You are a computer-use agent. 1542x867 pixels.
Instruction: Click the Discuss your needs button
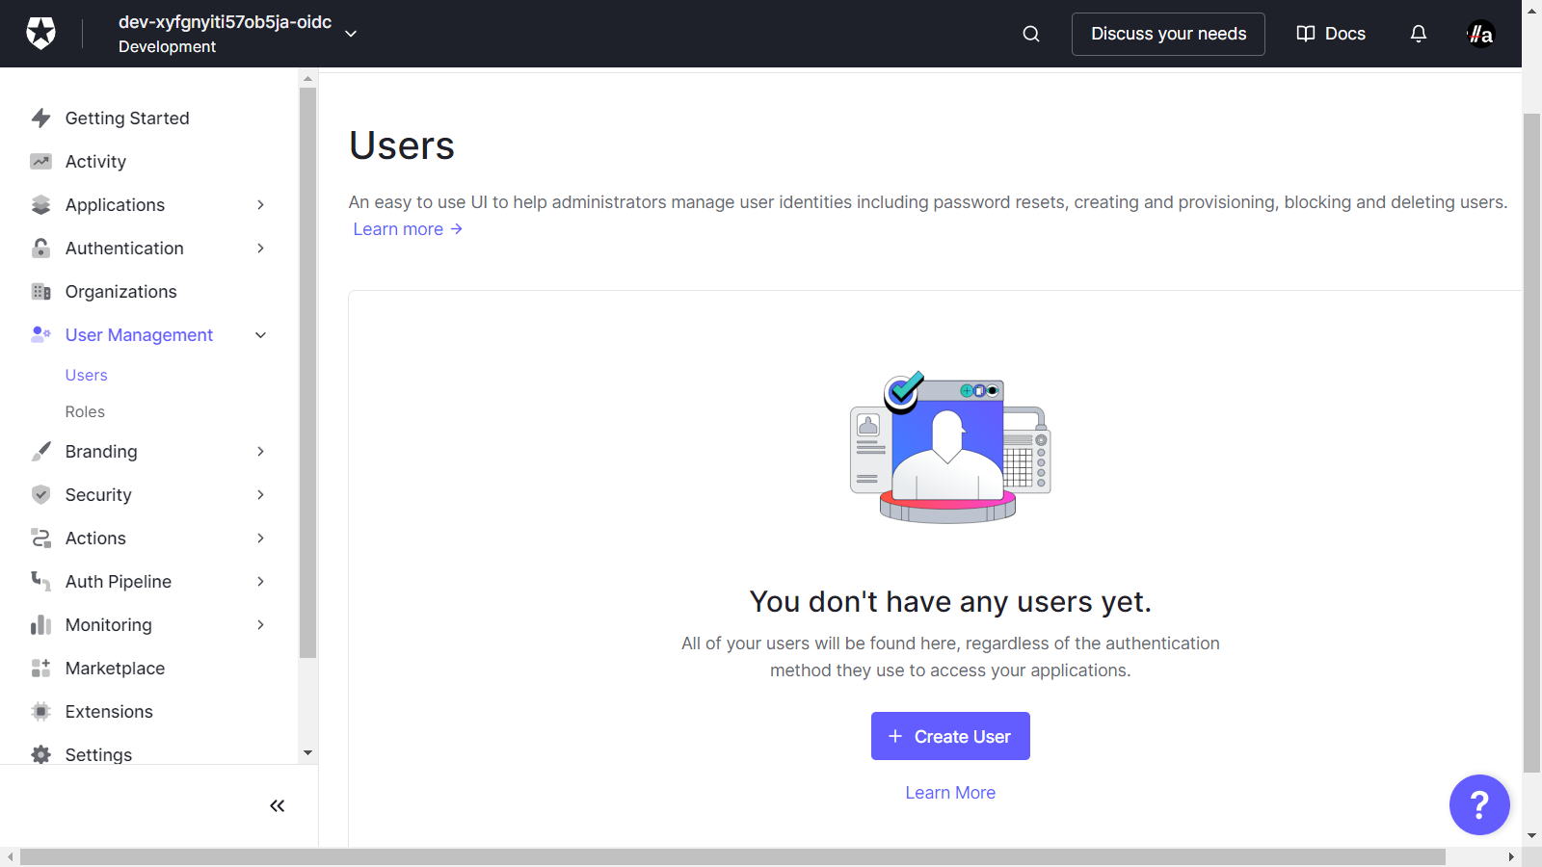1168,34
